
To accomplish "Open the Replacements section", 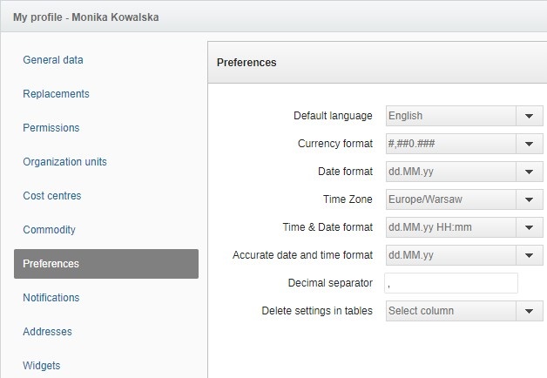I will pyautogui.click(x=56, y=94).
